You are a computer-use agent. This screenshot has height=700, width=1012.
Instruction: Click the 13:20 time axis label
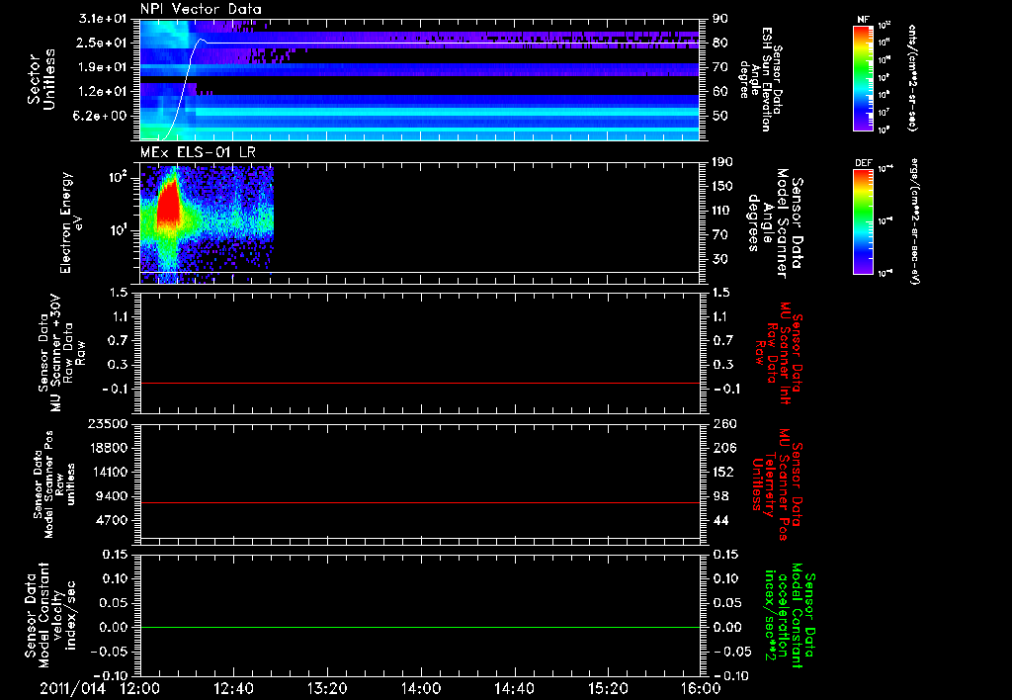tap(327, 689)
